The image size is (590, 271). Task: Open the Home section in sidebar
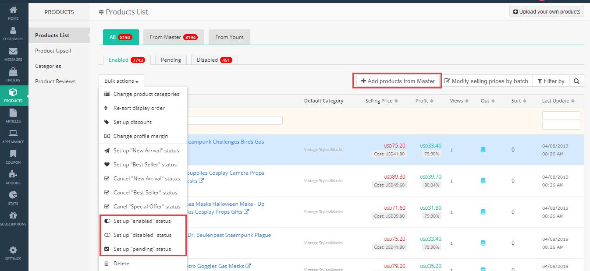(x=13, y=13)
